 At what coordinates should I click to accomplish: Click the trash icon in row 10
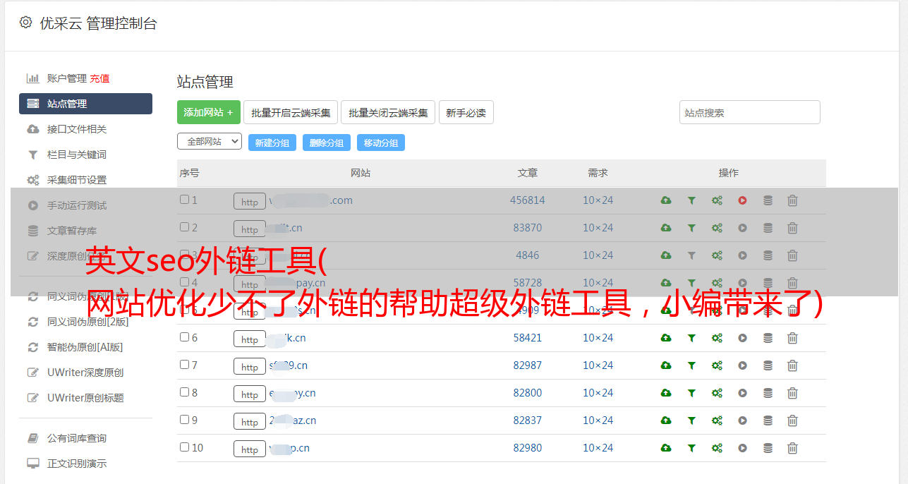792,448
